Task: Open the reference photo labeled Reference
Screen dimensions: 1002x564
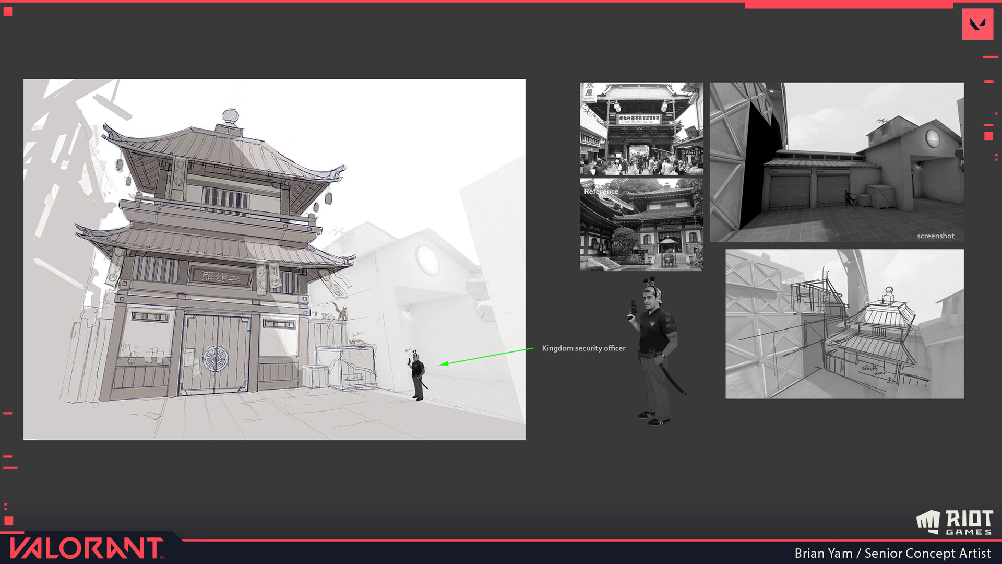Action: tap(641, 225)
